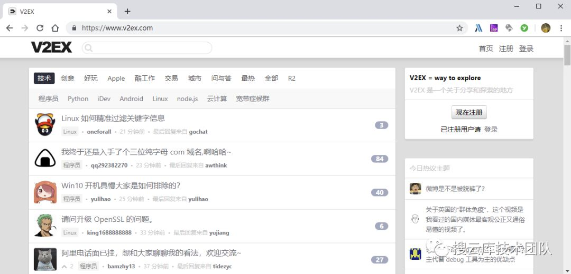Click the browser forward arrow

pyautogui.click(x=25, y=28)
